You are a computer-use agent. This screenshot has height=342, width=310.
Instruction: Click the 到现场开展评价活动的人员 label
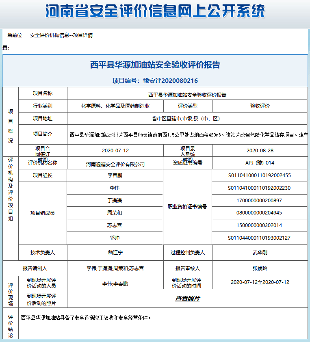coord(41,283)
